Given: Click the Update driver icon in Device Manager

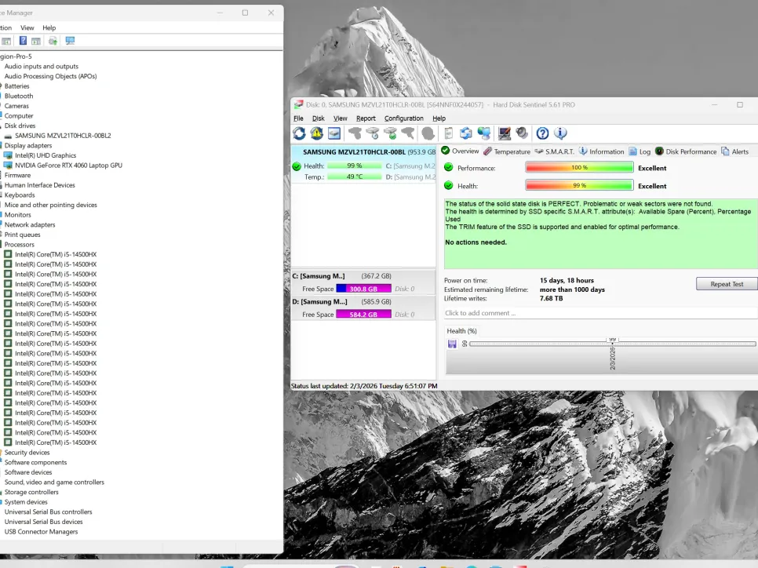Looking at the screenshot, I should pos(53,41).
